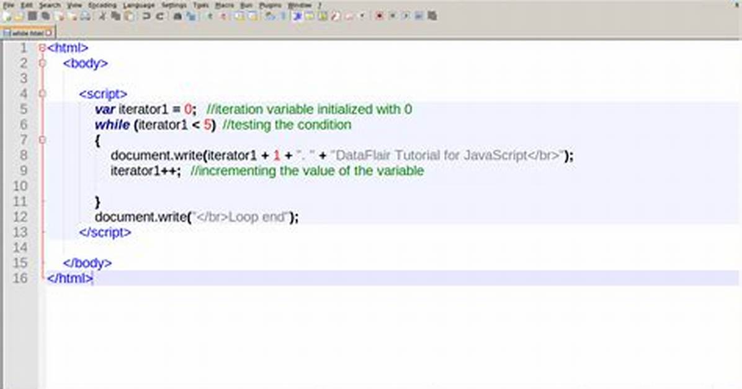Collapse the <body> fold marker on line 2
742x389 pixels.
coord(42,63)
